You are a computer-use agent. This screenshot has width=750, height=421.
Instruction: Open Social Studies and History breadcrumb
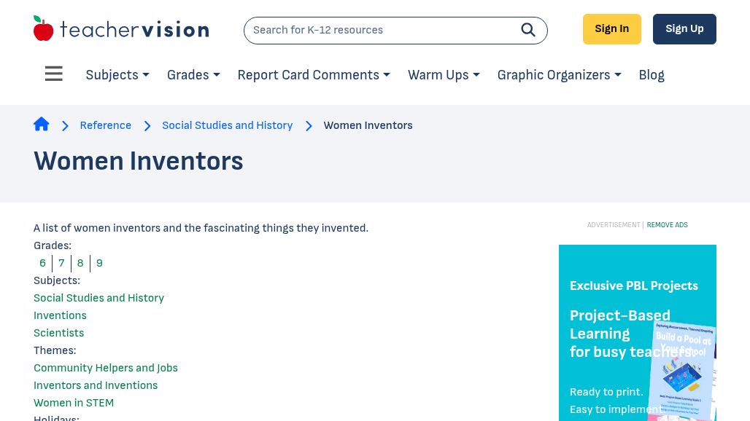[227, 125]
